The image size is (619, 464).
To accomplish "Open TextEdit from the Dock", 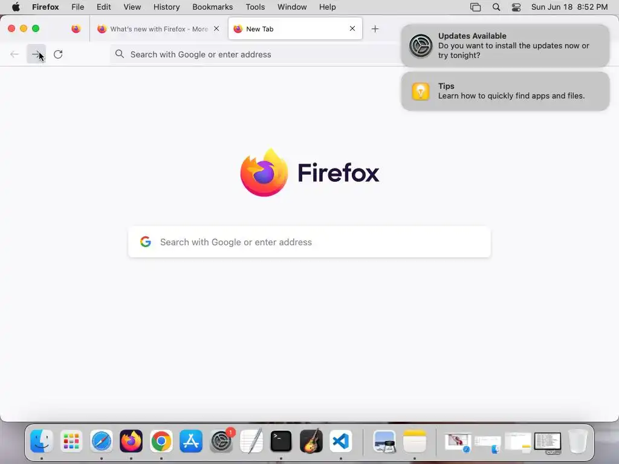I will click(251, 440).
